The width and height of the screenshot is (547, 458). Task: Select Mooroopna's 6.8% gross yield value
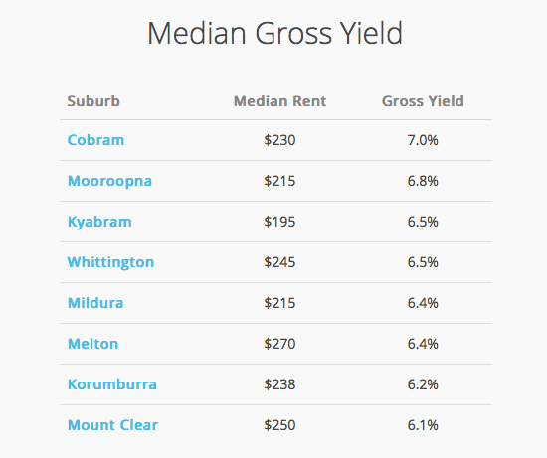point(423,181)
